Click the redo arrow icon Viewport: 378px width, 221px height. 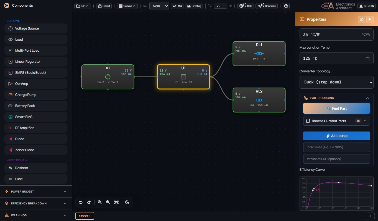click(89, 202)
